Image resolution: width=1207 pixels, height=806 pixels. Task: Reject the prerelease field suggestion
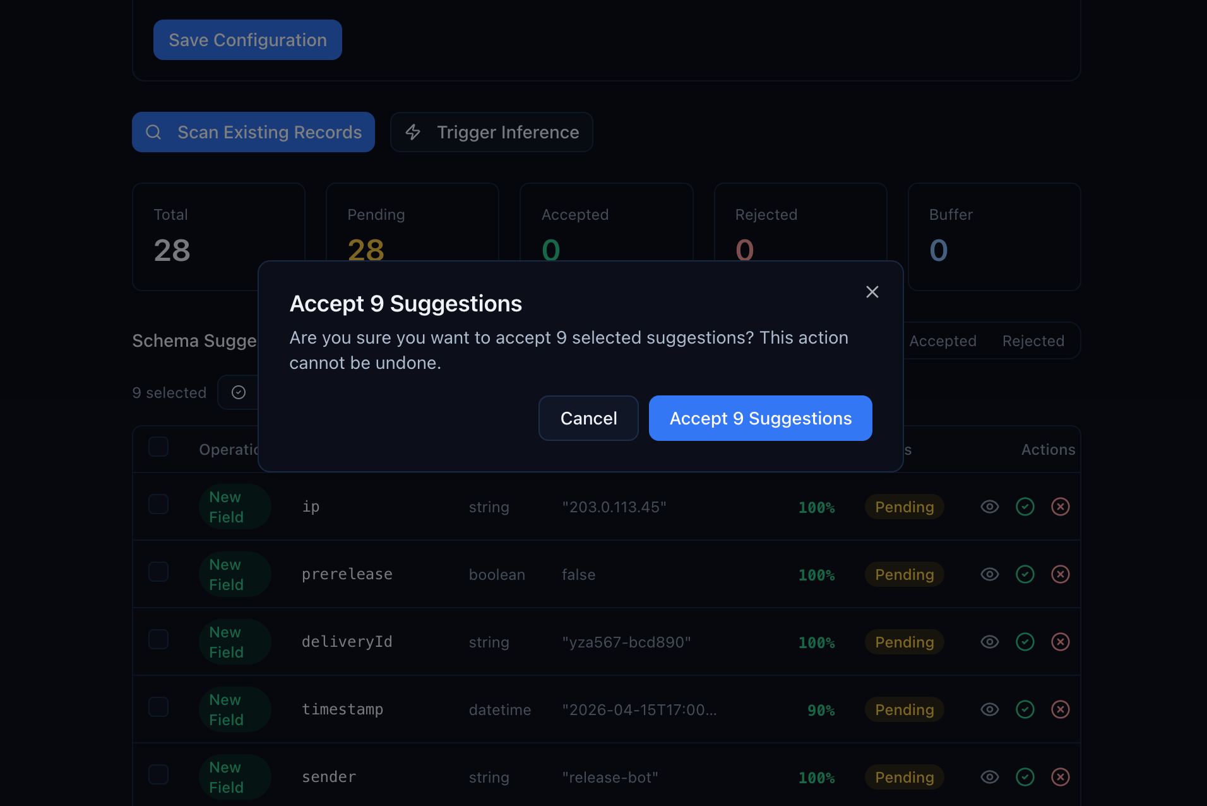[1060, 574]
